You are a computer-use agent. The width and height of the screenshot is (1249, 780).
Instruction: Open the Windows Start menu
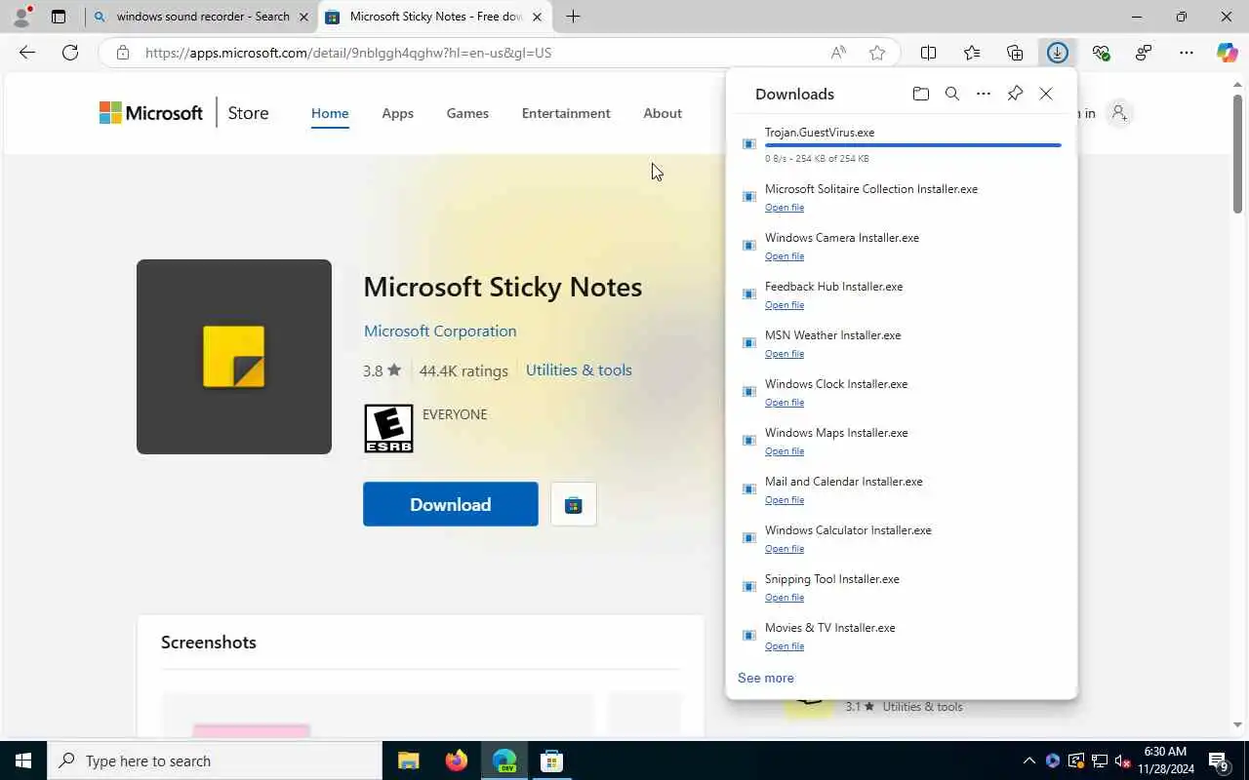(x=23, y=760)
